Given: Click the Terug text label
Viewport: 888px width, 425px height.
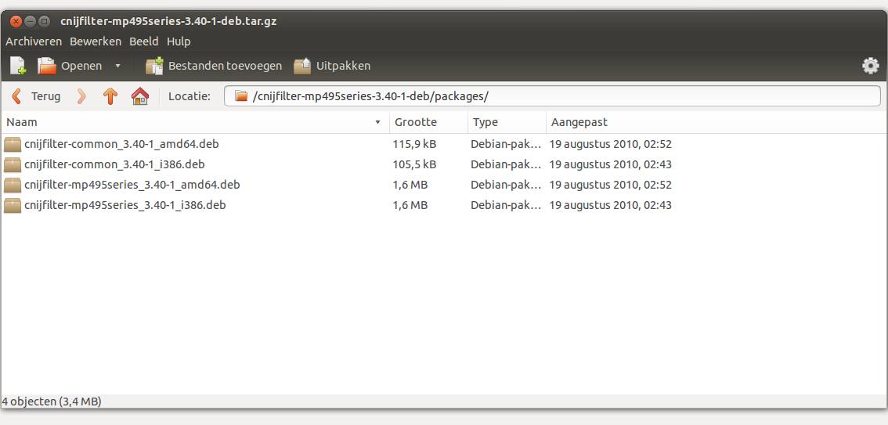Looking at the screenshot, I should [x=46, y=96].
